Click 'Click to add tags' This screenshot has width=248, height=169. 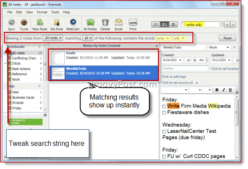coord(174,76)
